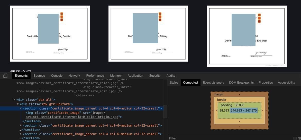Viewport: 301px width, 140px height.
Task: Click the commented intermediate_edit.jpg src line
Action: [x=69, y=91]
